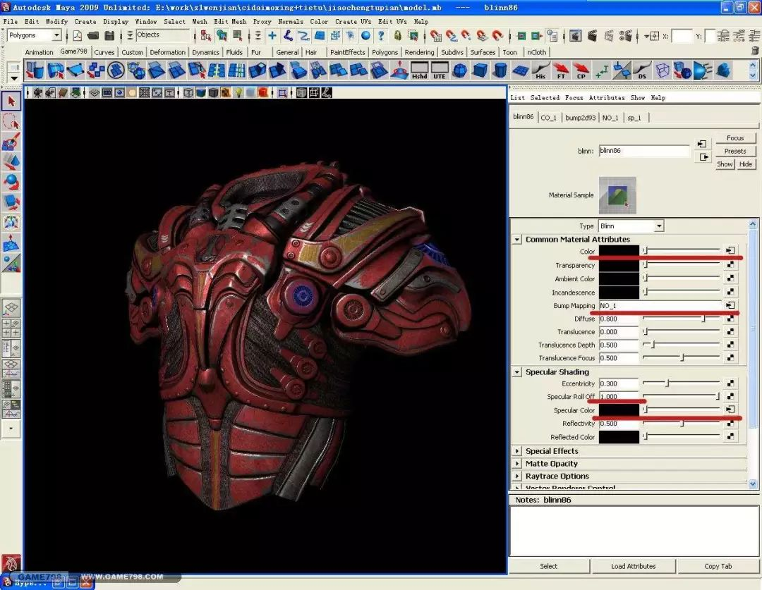
Task: Pick the Universal Manipulator tool
Action: 11,223
